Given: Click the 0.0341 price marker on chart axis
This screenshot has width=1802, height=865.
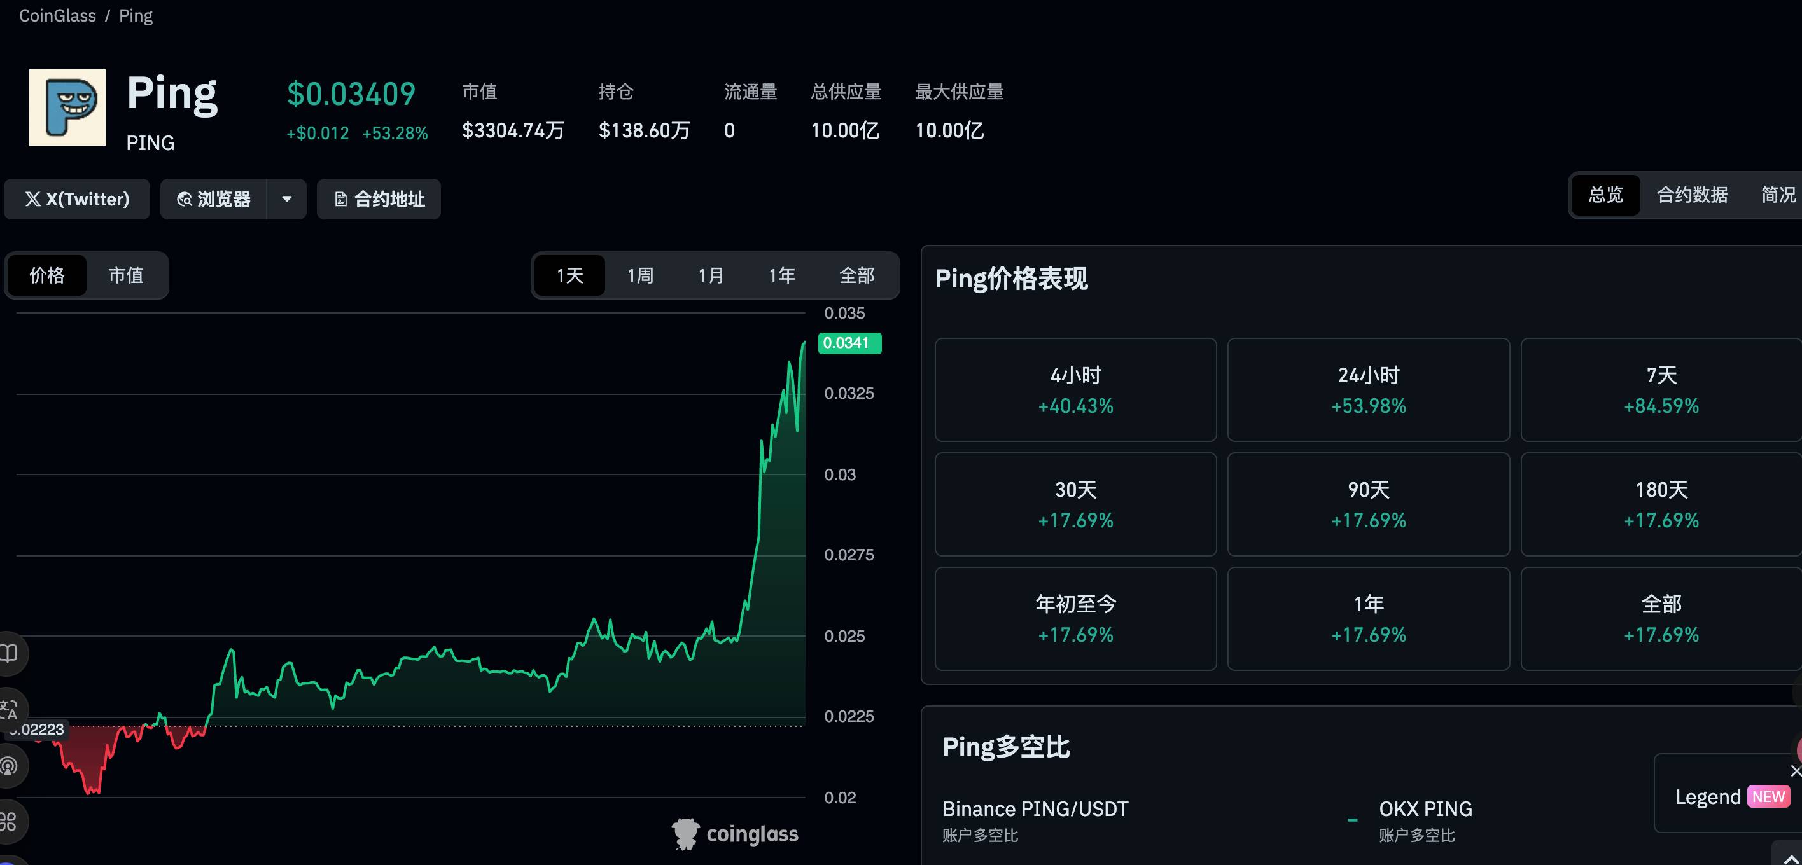Looking at the screenshot, I should pos(849,342).
